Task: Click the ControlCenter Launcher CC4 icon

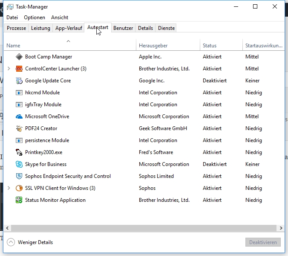Action: [19, 69]
